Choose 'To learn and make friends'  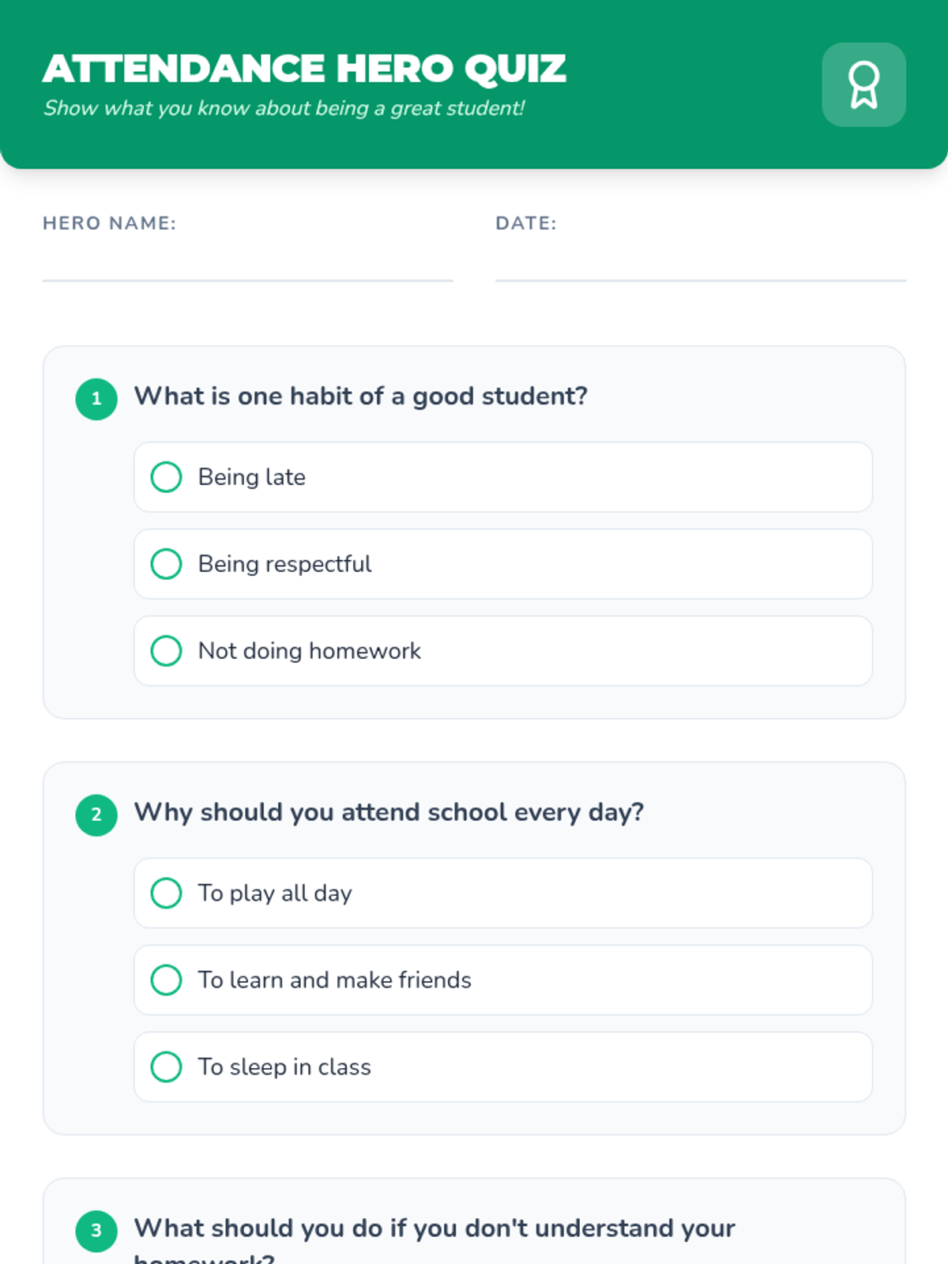coord(167,980)
